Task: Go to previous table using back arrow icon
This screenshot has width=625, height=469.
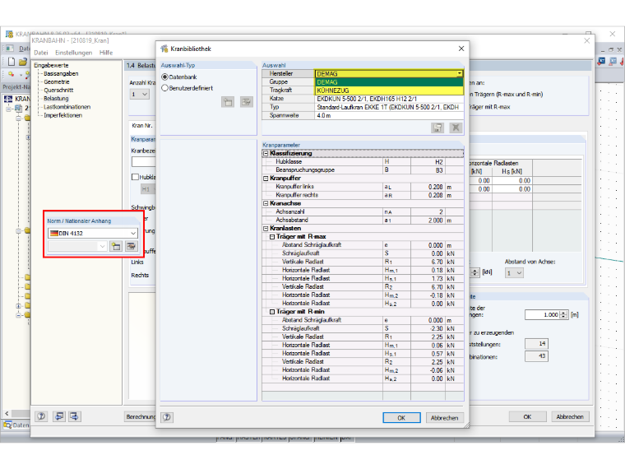Action: point(58,416)
